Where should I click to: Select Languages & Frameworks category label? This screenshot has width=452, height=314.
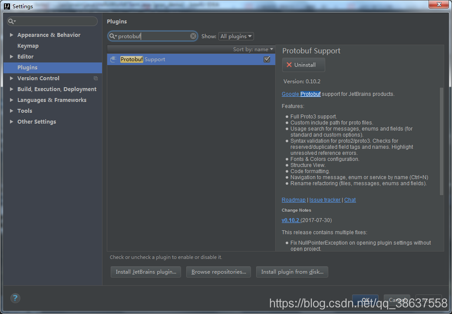pos(52,100)
